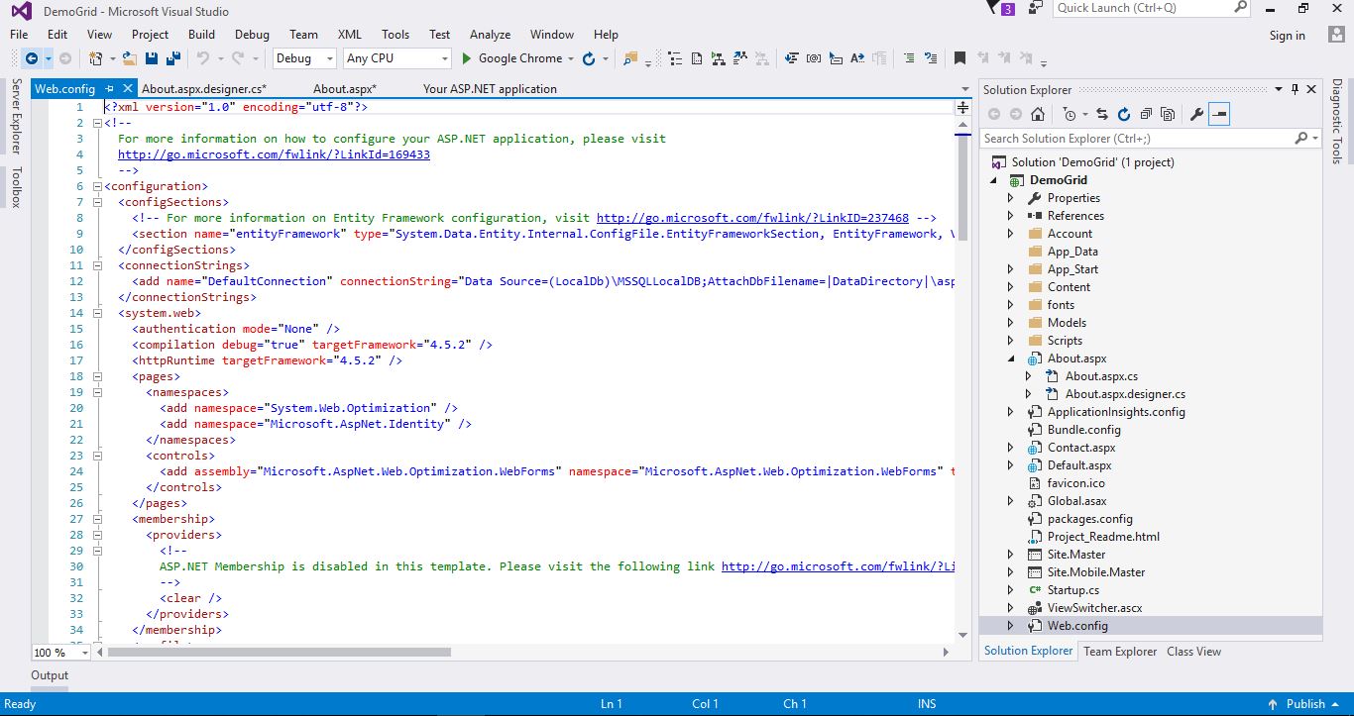Collapse the membership XML node
This screenshot has height=716, width=1354.
click(x=96, y=519)
